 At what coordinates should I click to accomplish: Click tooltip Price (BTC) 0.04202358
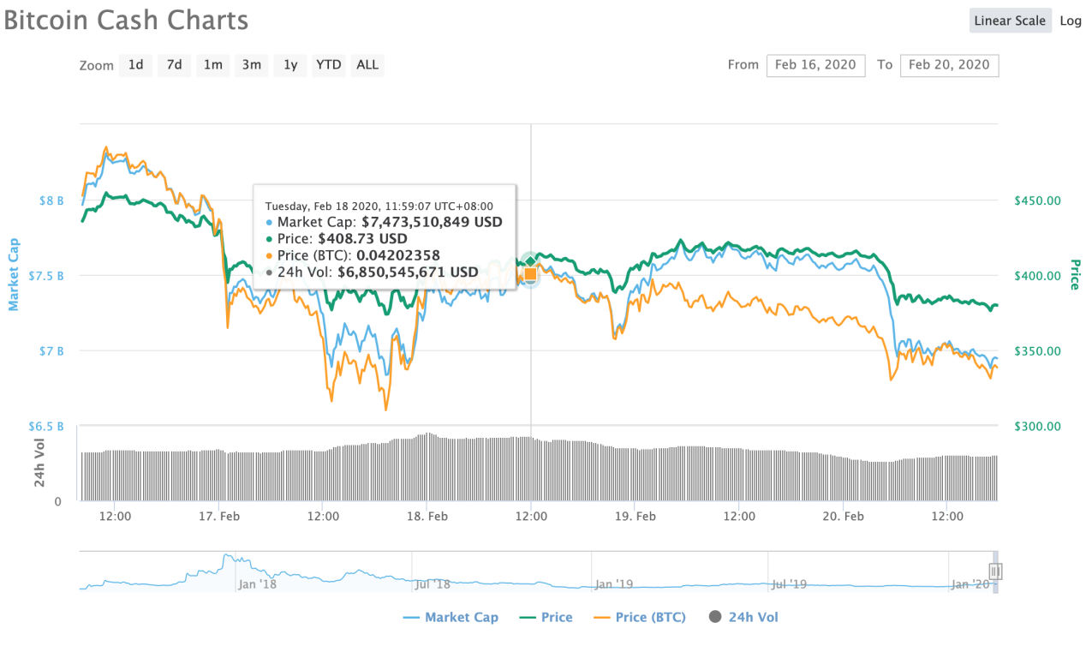(x=359, y=255)
